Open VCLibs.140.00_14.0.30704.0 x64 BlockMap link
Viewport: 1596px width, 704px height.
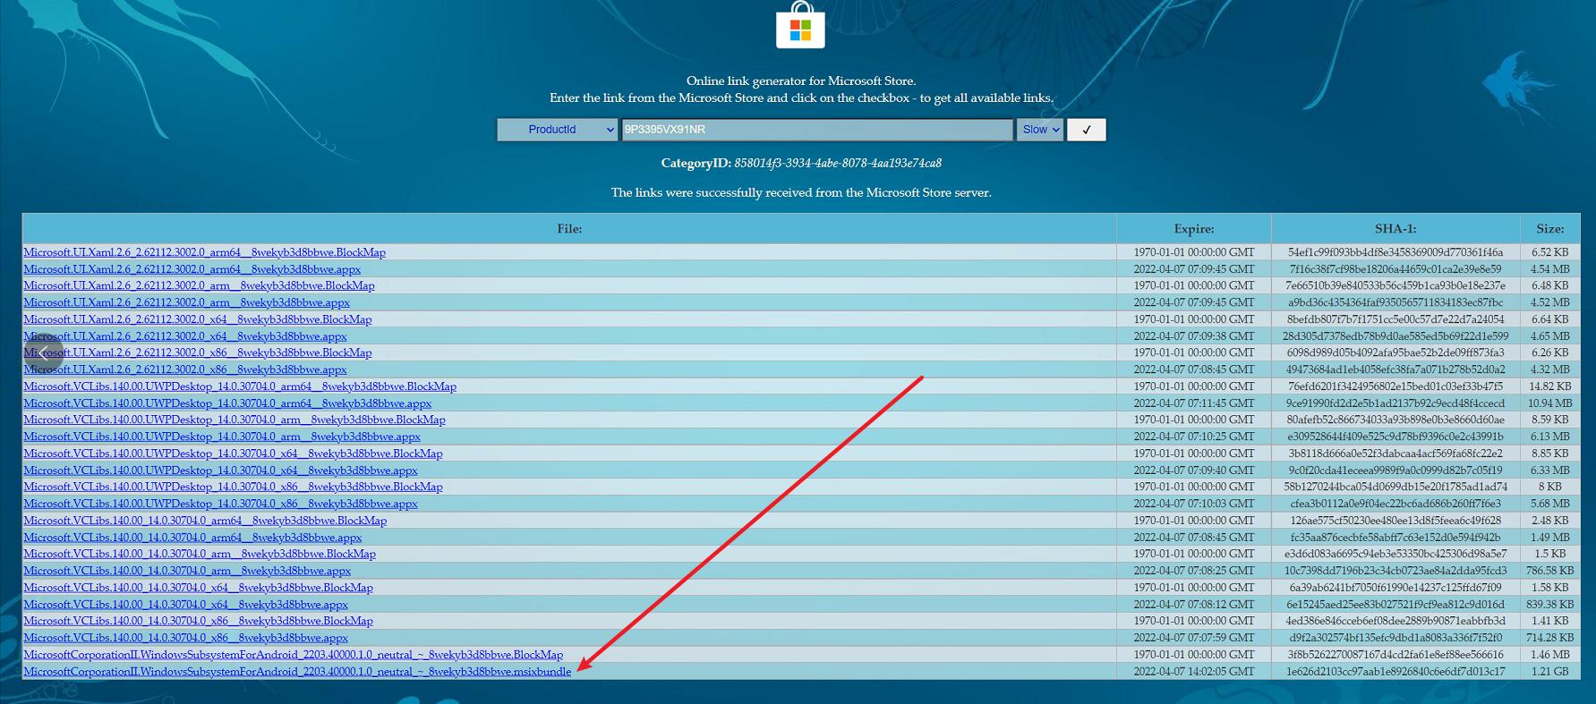coord(198,588)
